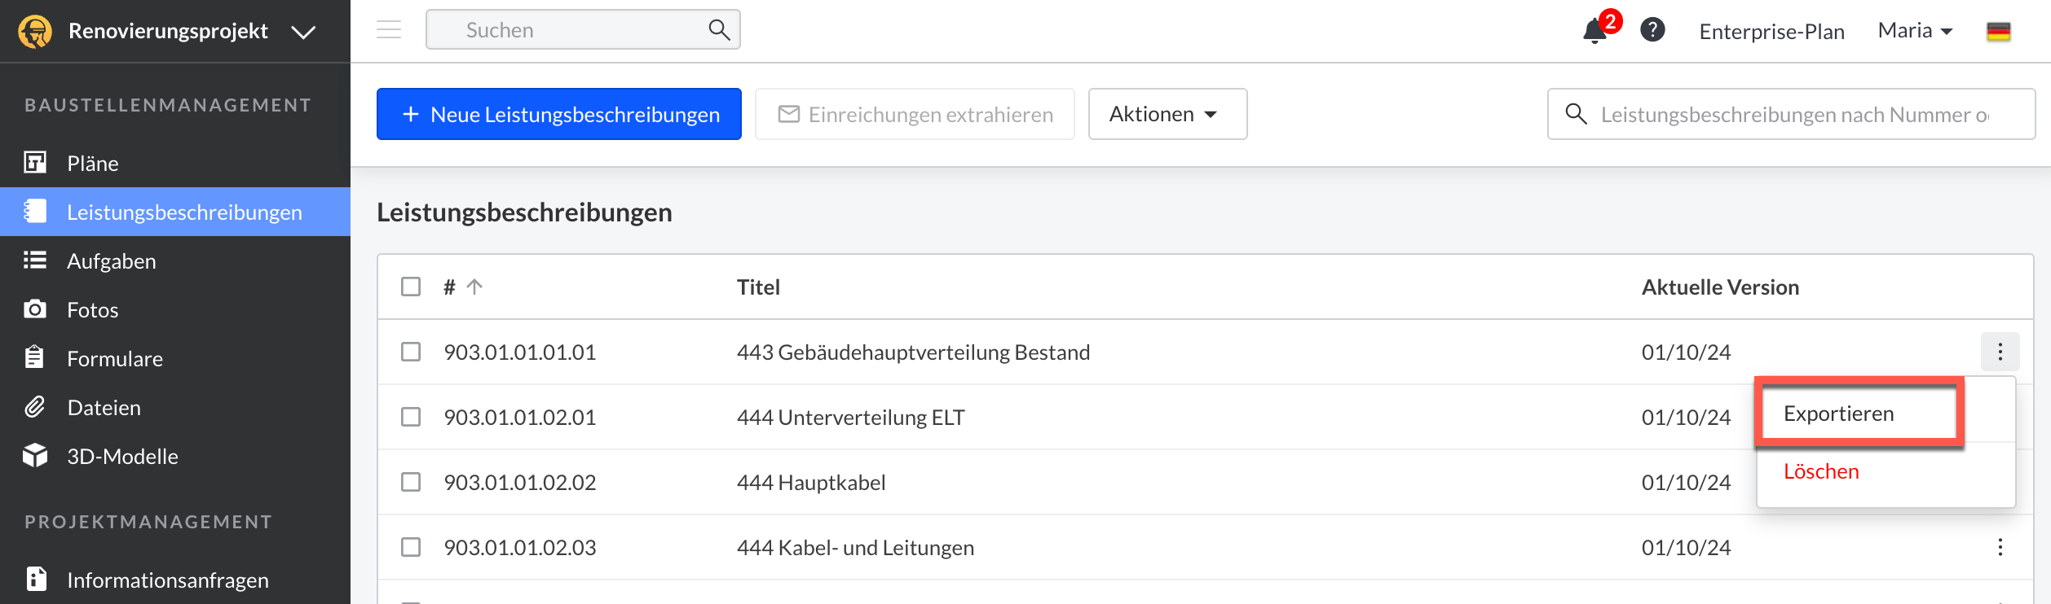The image size is (2051, 604).
Task: Expand the Aktionen dropdown
Action: [x=1167, y=114]
